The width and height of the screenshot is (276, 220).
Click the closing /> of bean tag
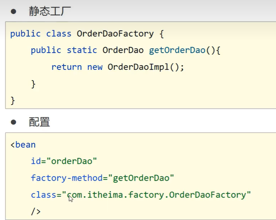pyautogui.click(x=36, y=211)
